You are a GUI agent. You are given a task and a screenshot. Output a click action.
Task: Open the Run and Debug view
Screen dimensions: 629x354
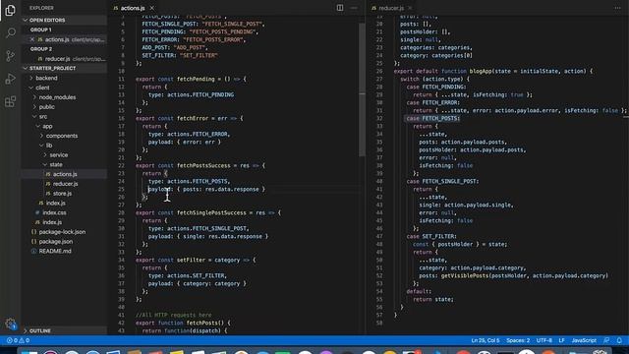point(11,79)
